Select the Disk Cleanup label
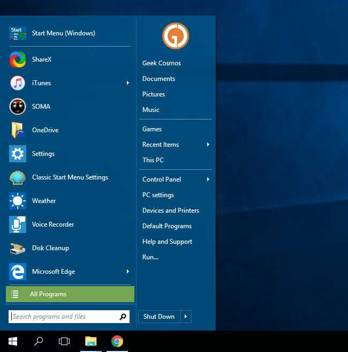The image size is (348, 352). [50, 248]
